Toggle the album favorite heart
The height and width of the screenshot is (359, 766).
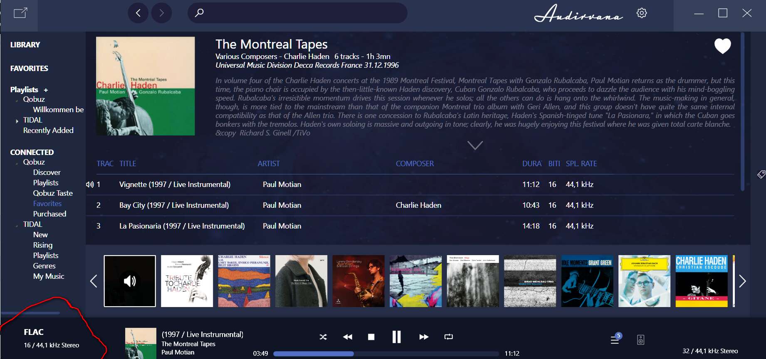722,46
